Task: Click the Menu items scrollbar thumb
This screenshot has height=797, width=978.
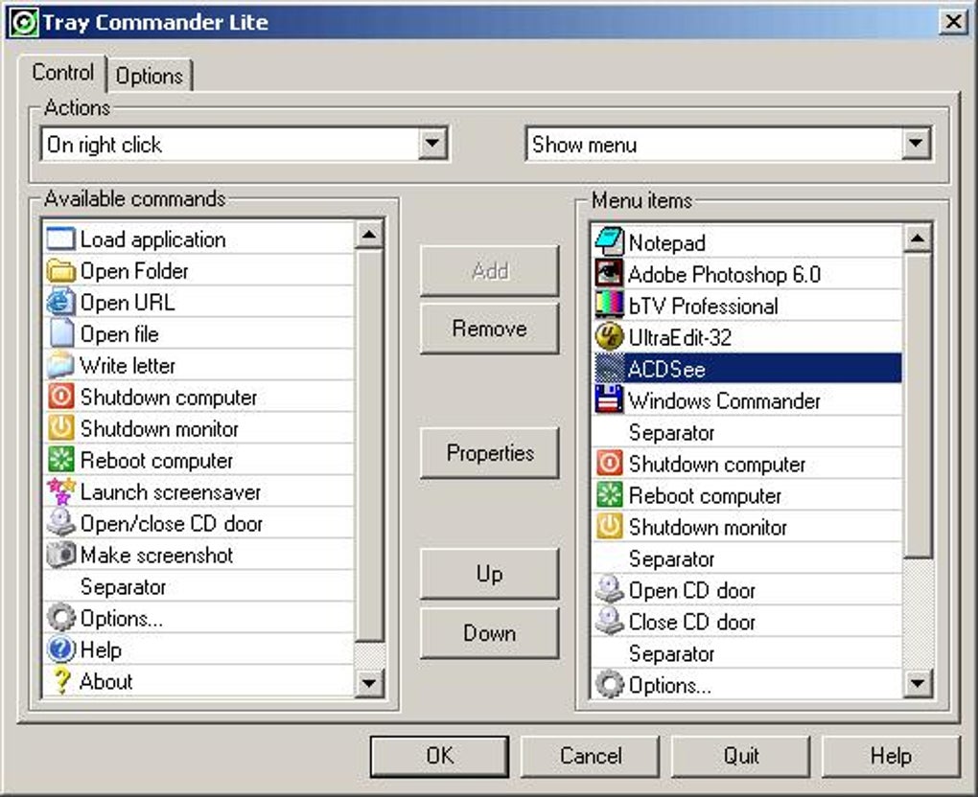Action: [x=918, y=405]
